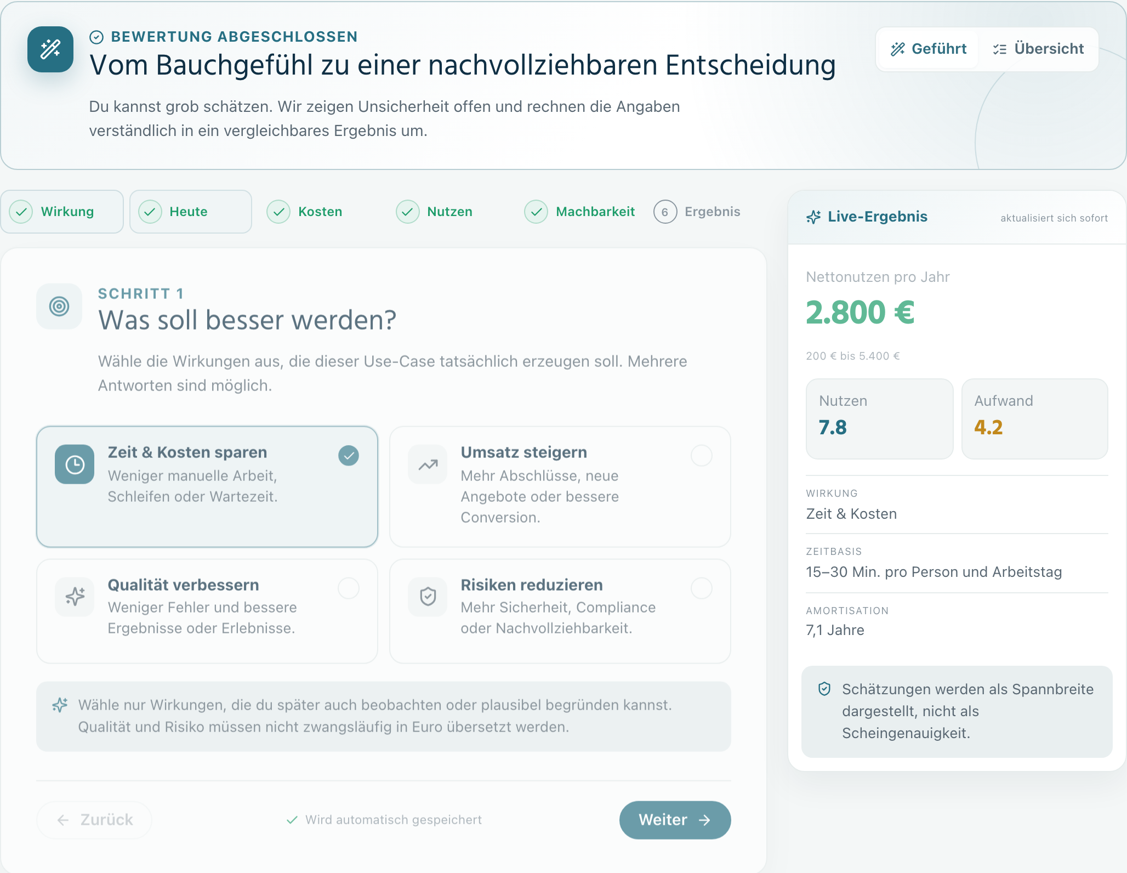Click the green check icon of the Wirkung step

21,212
